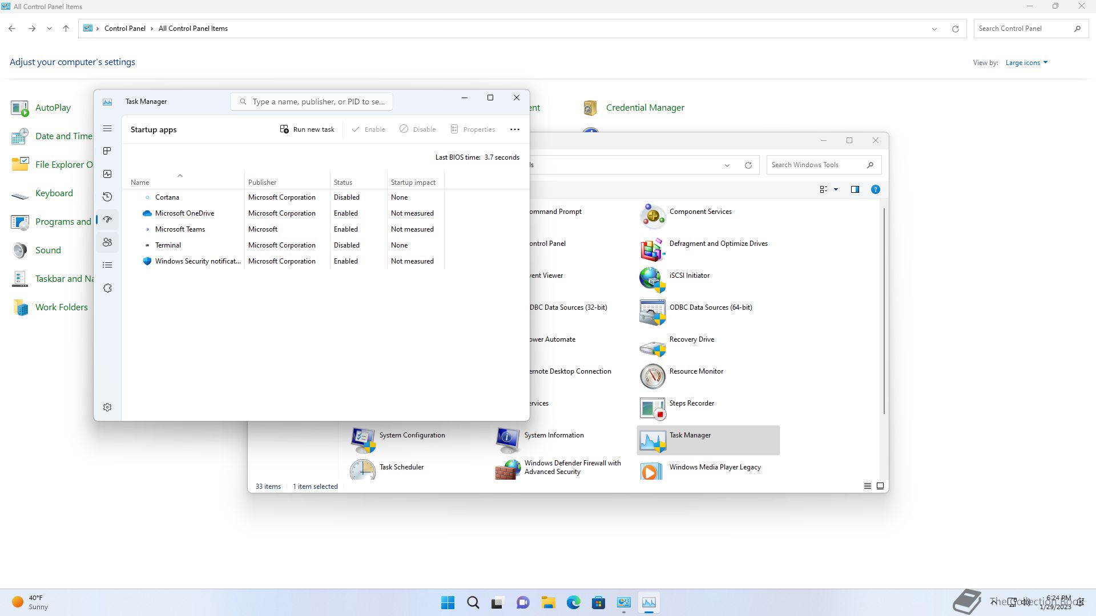Viewport: 1096px width, 616px height.
Task: Open Services page in Task Manager sidebar
Action: (107, 288)
